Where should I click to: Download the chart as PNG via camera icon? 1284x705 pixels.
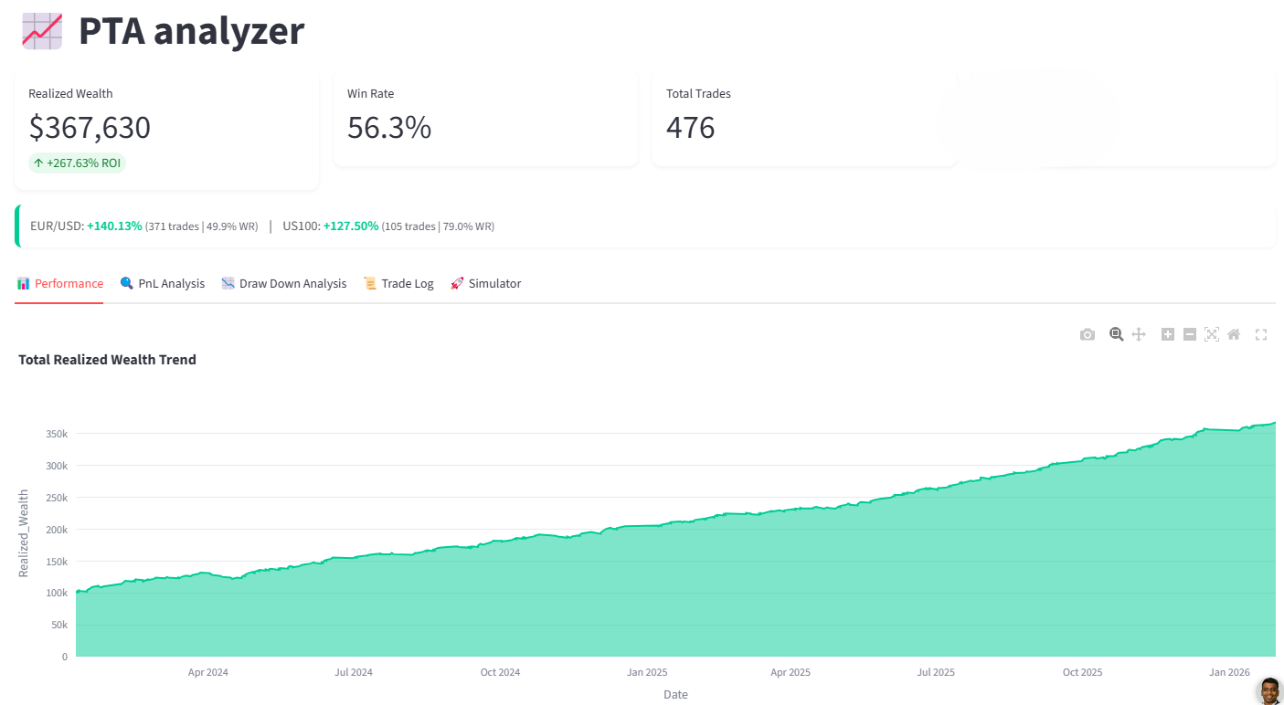[1087, 335]
